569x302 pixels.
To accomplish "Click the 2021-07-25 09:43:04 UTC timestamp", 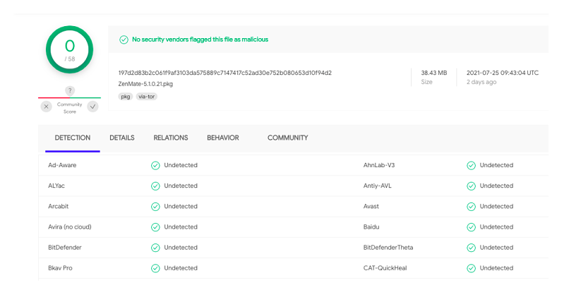I will click(503, 73).
